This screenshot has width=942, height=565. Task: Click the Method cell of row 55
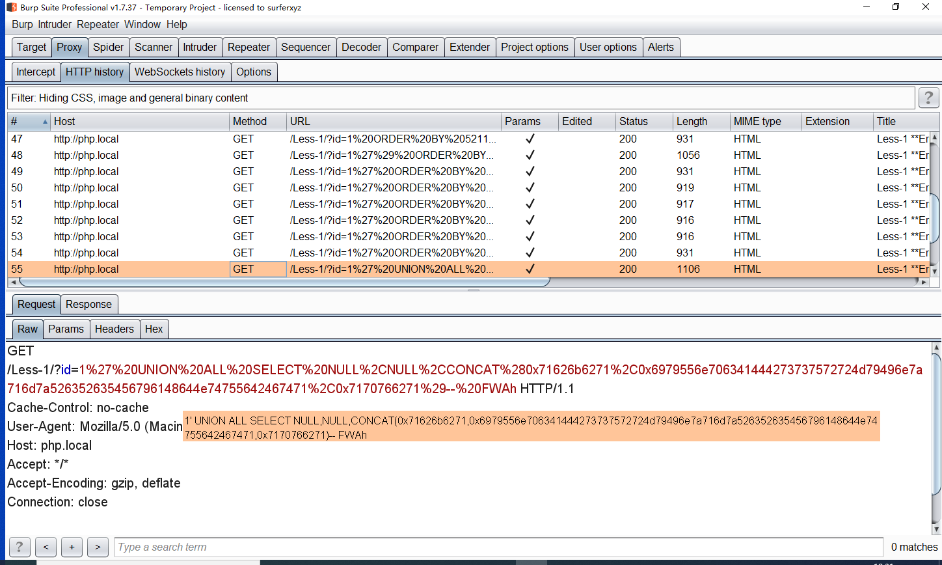tap(258, 269)
